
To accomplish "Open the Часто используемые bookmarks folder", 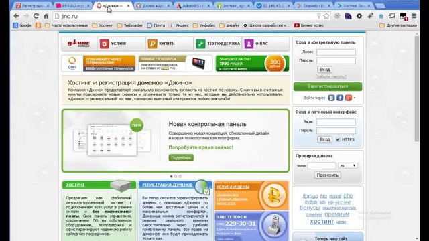I will coord(66,25).
